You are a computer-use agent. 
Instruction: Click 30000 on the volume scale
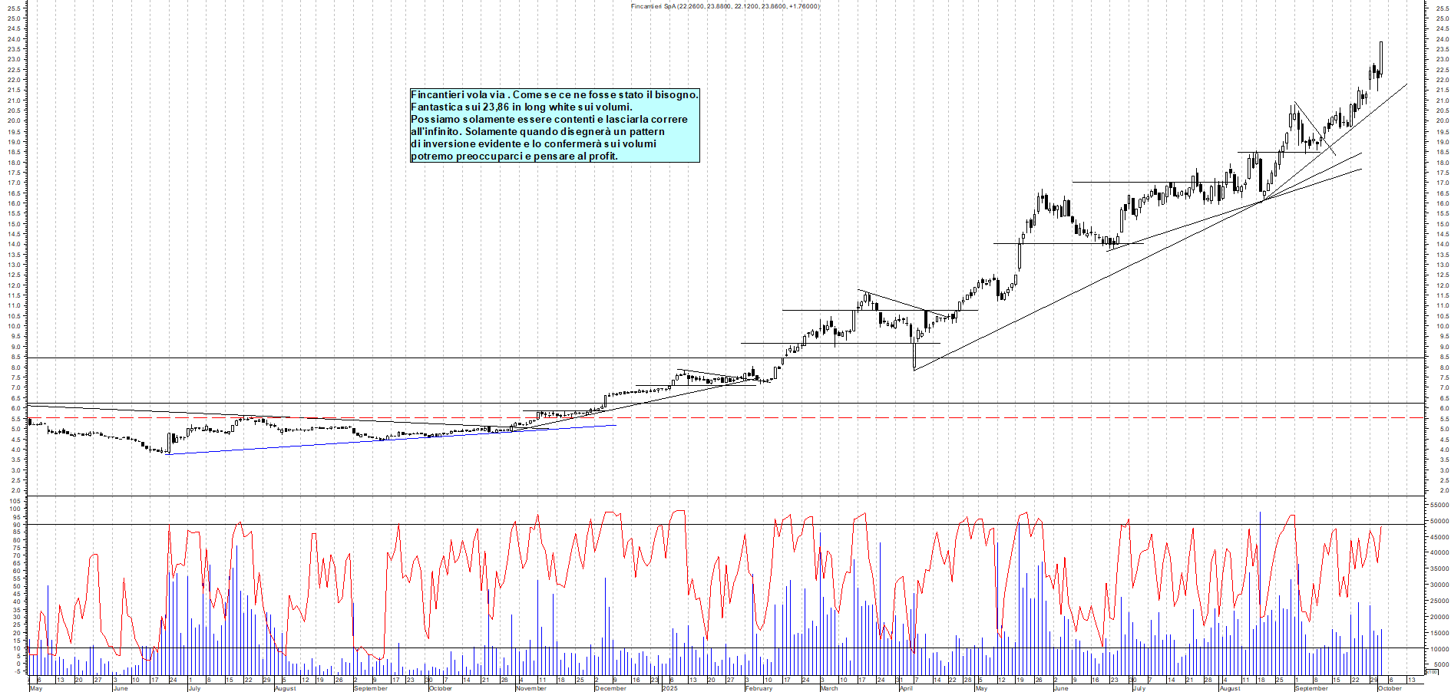click(x=1439, y=585)
